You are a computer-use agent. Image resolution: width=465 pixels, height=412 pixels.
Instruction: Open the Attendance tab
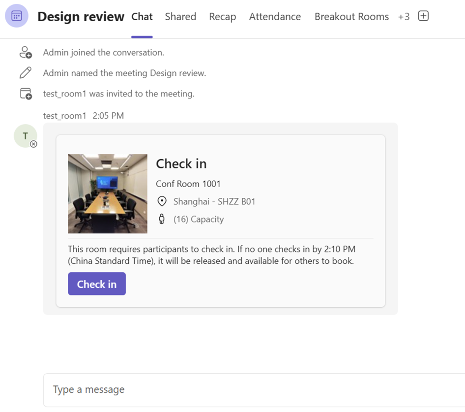[x=275, y=17]
